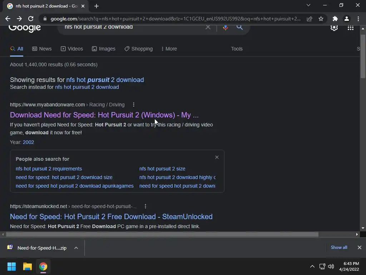Reload the current page
Viewport: 366px width, 275px height.
tap(31, 19)
